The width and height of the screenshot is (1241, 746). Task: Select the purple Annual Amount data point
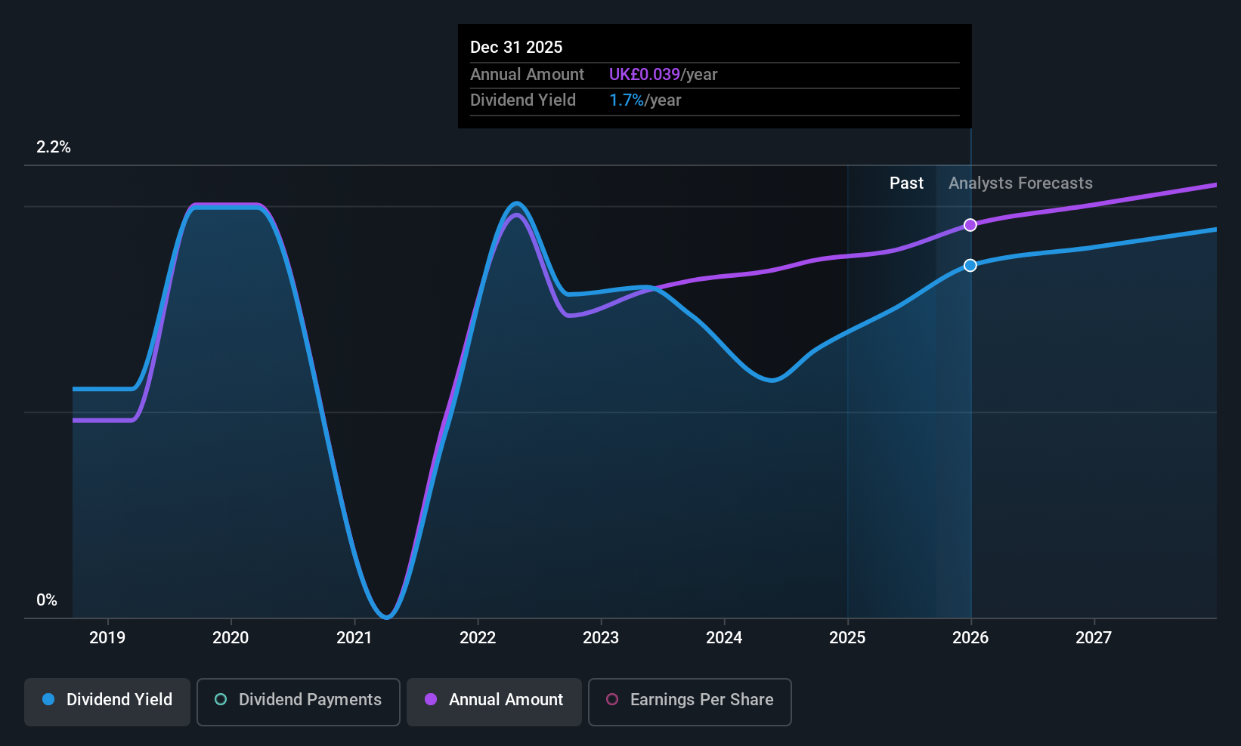[970, 225]
